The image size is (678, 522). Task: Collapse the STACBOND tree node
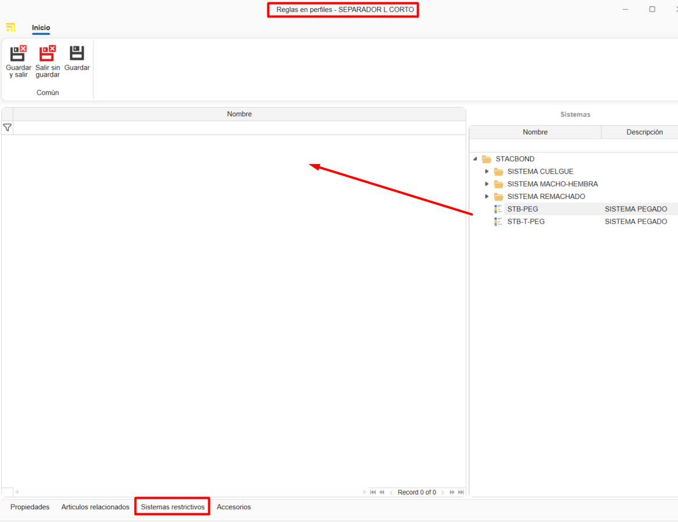[476, 159]
